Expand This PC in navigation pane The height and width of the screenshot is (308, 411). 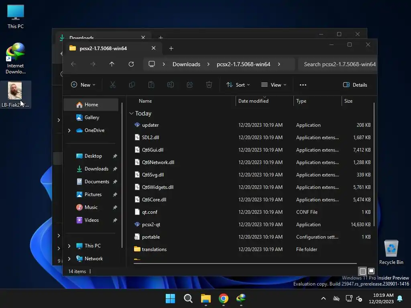click(69, 246)
